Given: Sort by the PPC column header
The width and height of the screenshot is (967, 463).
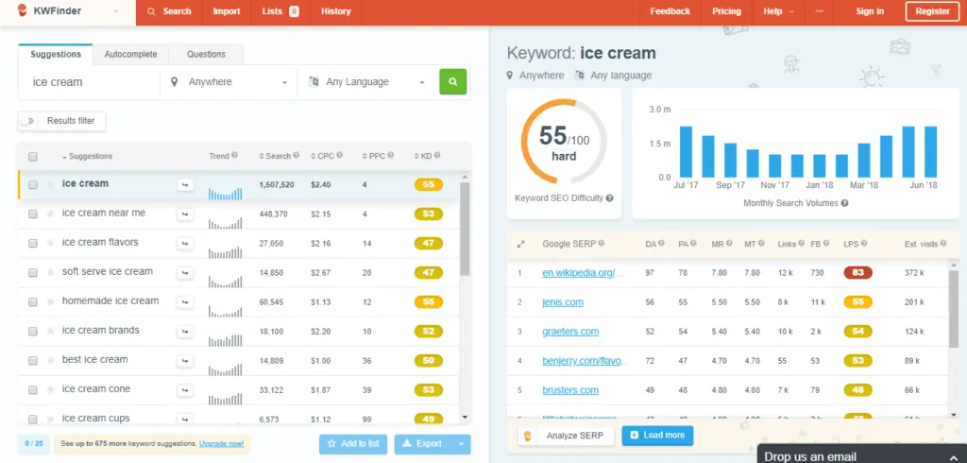Looking at the screenshot, I should tap(373, 156).
